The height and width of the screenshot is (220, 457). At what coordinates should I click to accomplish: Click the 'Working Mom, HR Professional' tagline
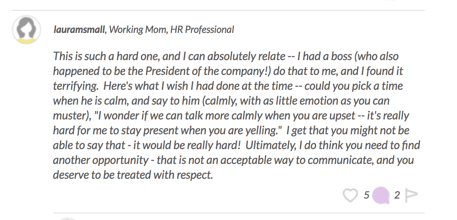click(171, 30)
